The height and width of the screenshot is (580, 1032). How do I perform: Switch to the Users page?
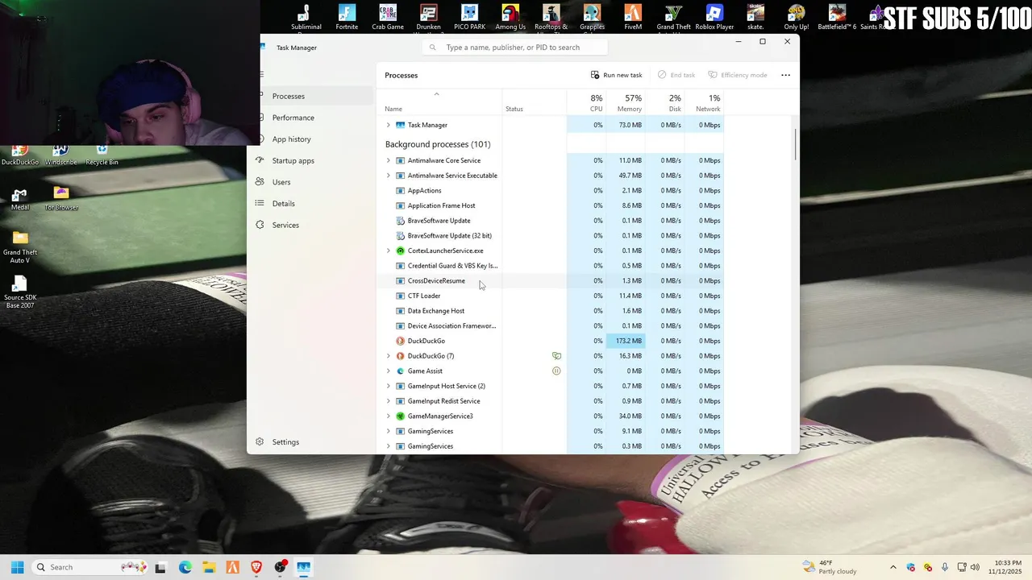point(313,182)
